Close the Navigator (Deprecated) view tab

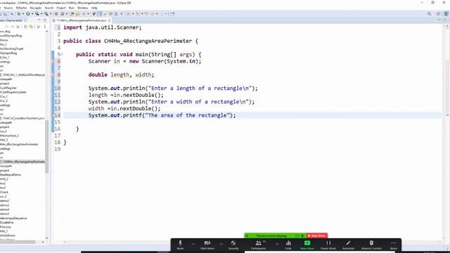25,20
